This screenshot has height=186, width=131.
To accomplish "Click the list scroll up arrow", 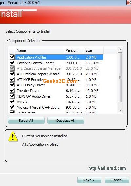I will click(120, 49).
